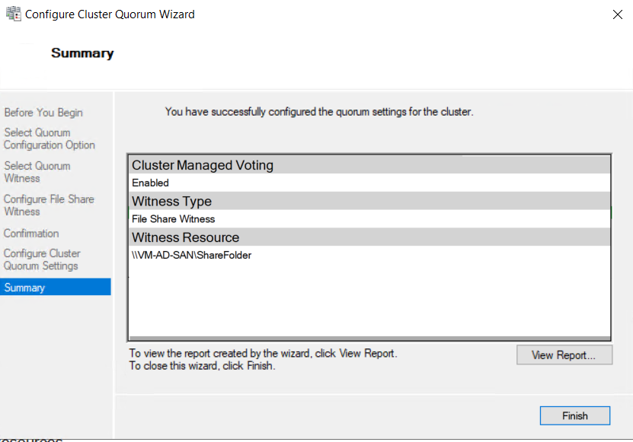Select the Confirmation step

tap(31, 234)
